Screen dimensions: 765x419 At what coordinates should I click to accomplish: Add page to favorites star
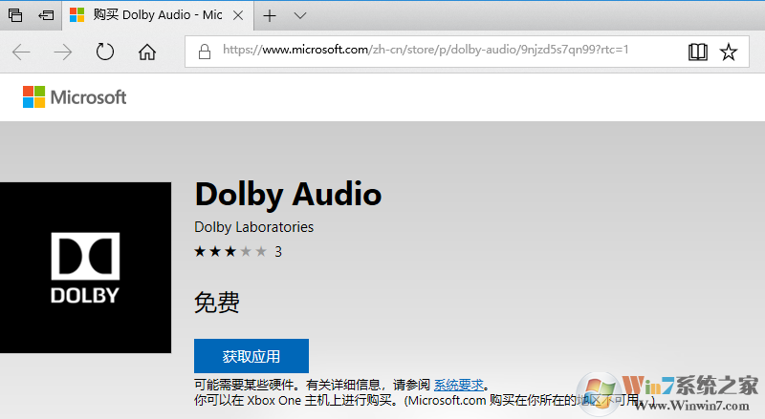click(x=729, y=52)
